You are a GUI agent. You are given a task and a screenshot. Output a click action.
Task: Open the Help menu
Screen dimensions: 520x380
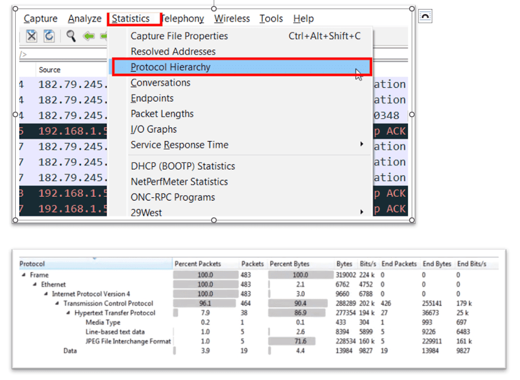303,19
